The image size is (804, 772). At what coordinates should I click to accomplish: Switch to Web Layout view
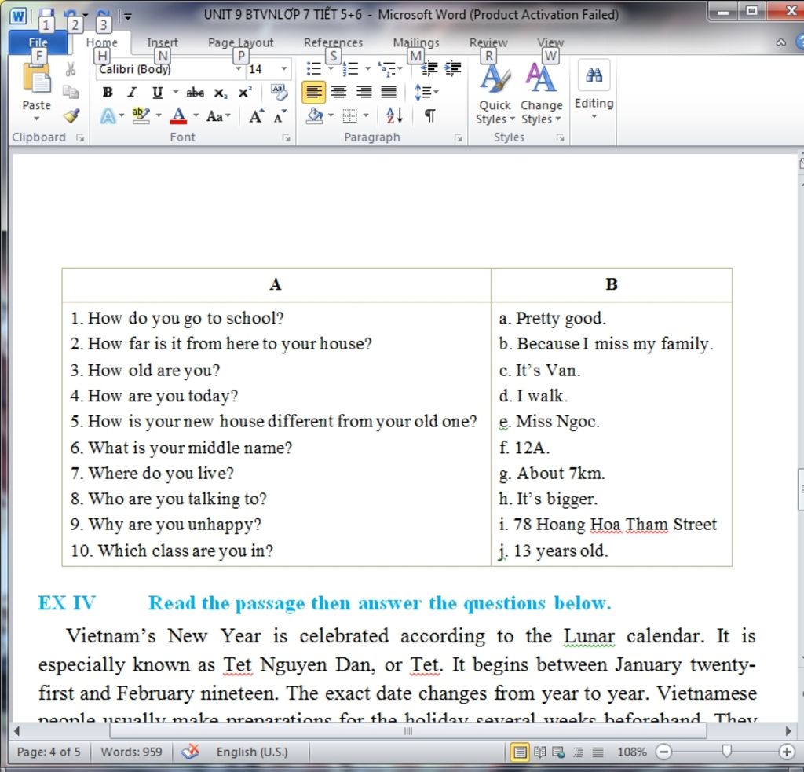(x=558, y=752)
